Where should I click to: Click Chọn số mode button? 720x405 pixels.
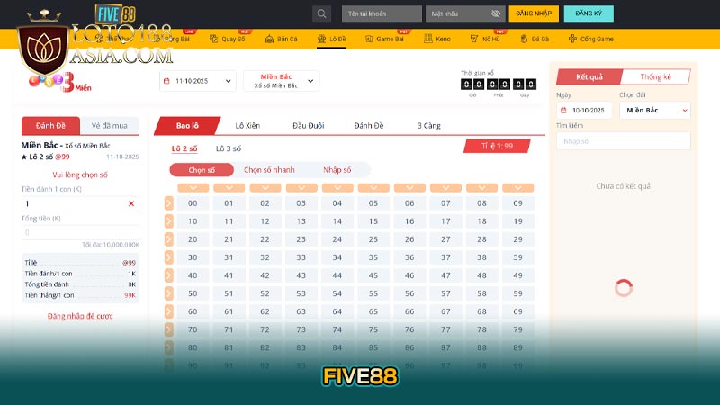point(202,170)
